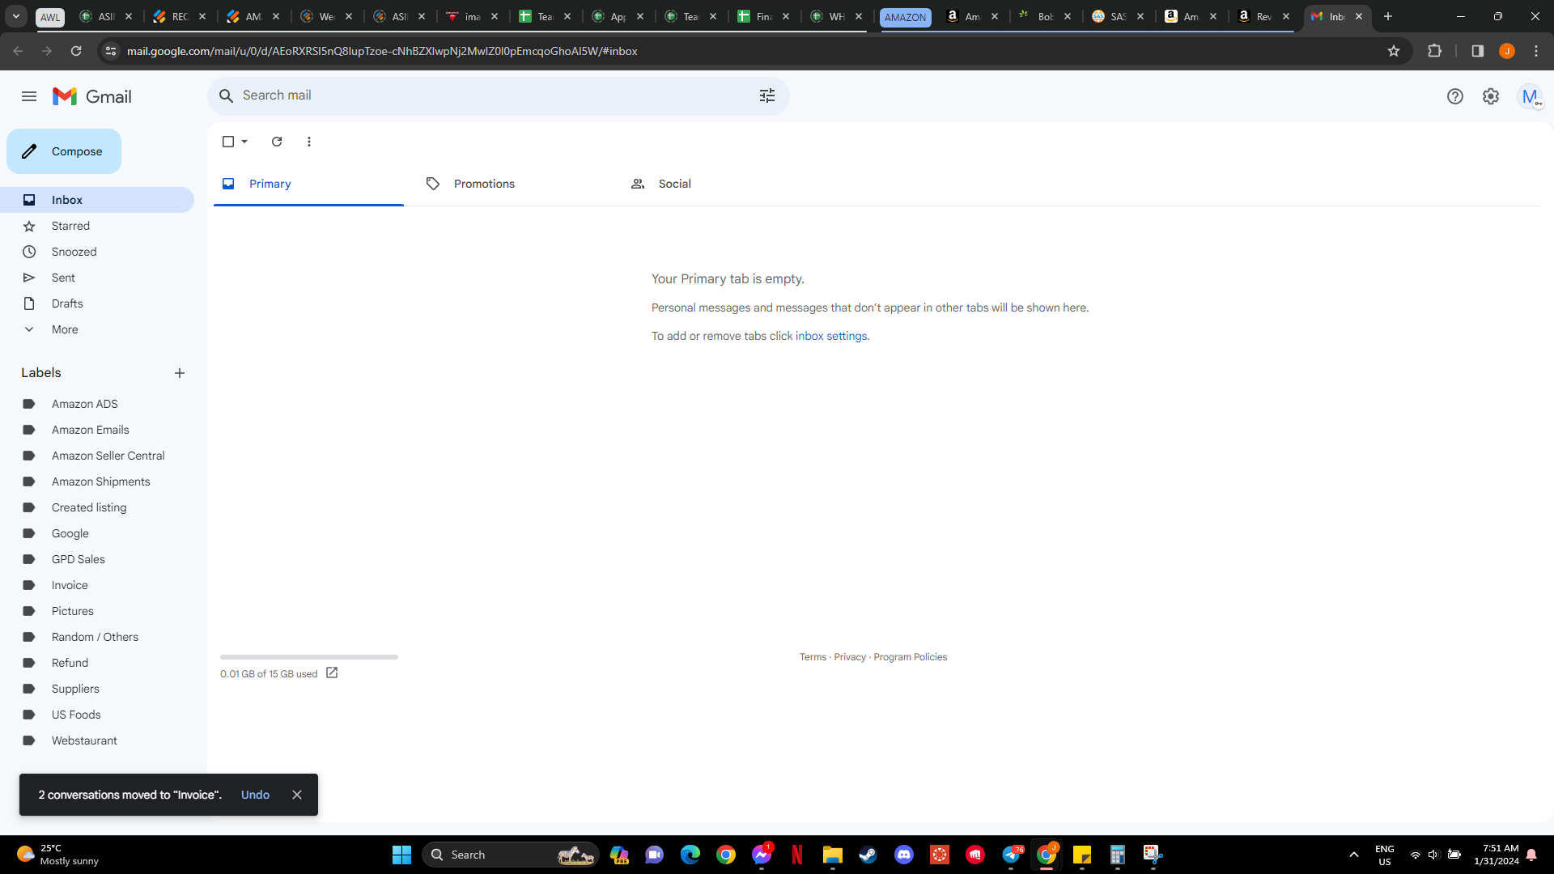View site information icon in address bar

pos(111,51)
